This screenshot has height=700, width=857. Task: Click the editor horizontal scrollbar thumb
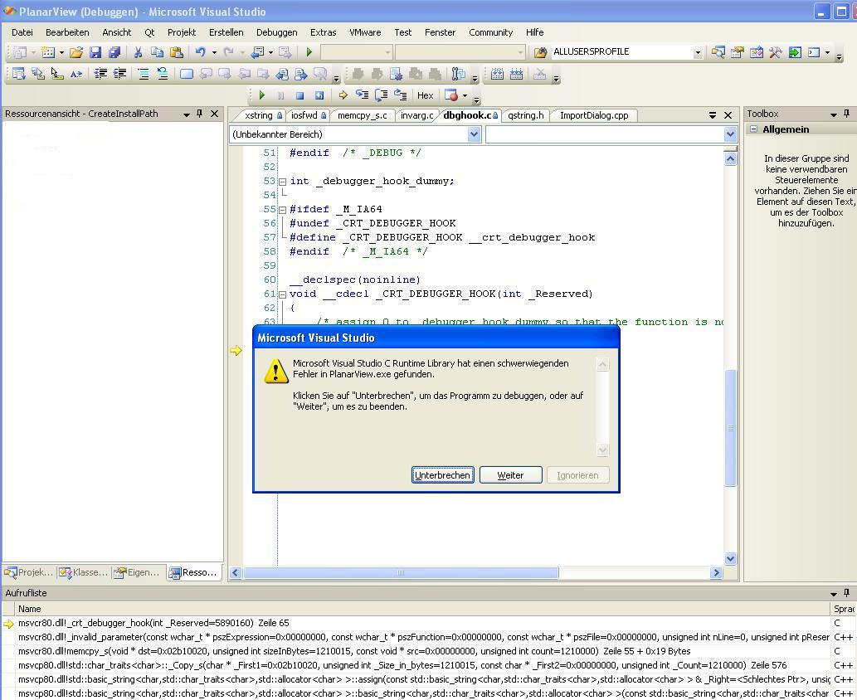(401, 572)
